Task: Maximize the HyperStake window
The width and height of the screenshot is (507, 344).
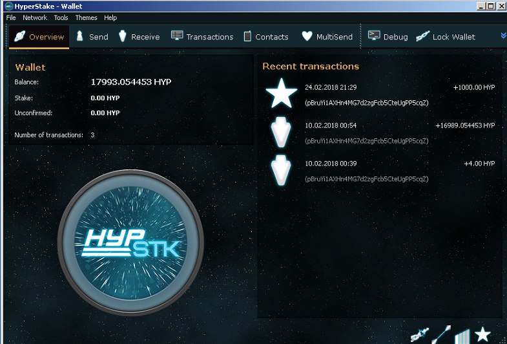Action: pos(491,6)
